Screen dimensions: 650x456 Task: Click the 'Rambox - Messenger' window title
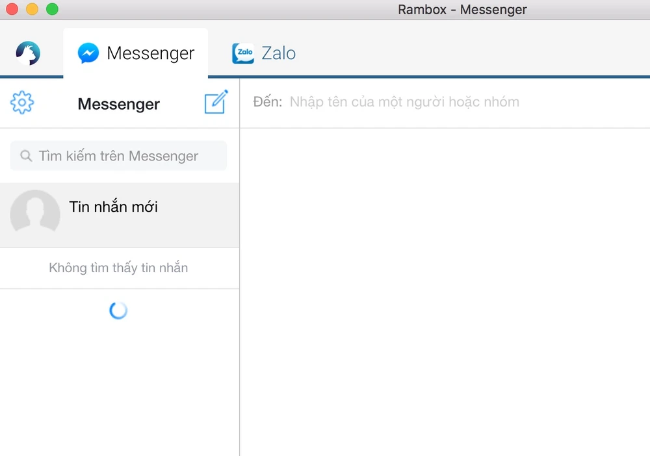point(462,9)
